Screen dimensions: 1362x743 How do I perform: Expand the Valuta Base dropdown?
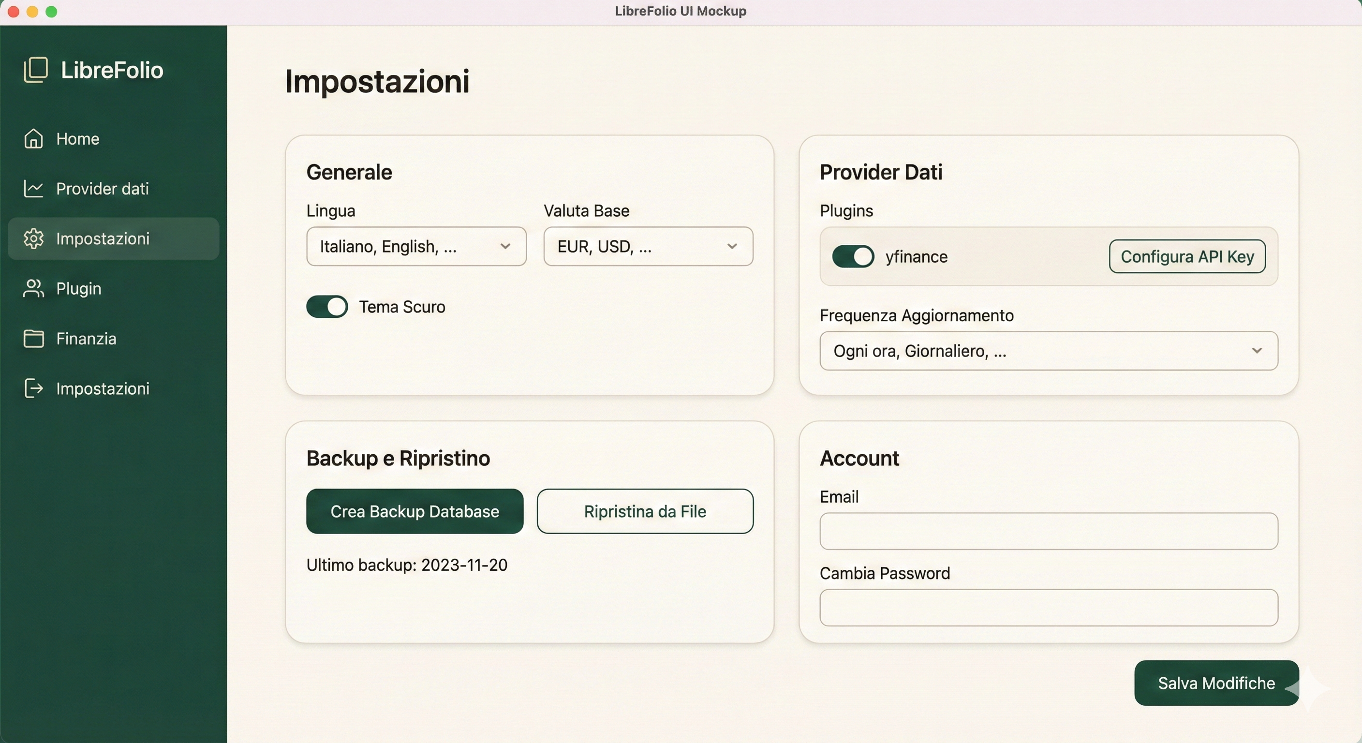coord(648,246)
